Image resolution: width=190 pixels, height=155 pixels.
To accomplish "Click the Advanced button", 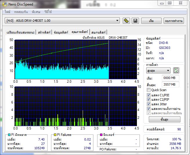I will [x=164, y=119].
